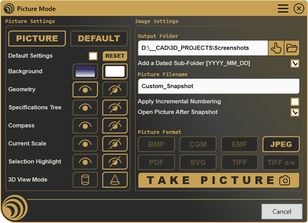Toggle Add a Dated Sub-Folder checkbox
Screen dimensions: 308x223
(295, 63)
